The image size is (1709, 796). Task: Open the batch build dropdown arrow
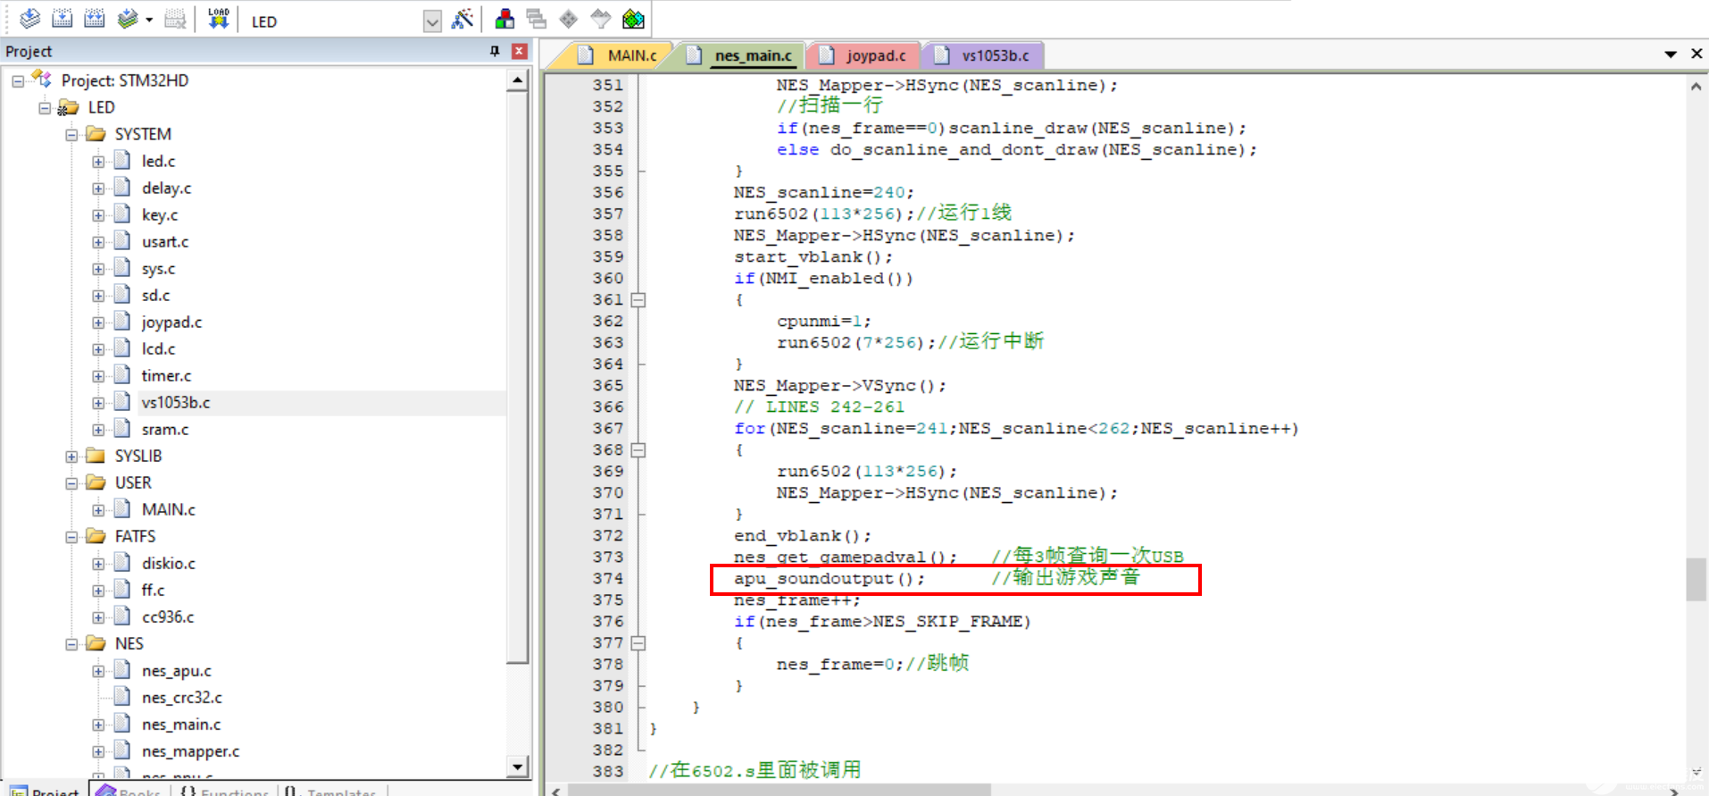coord(149,20)
